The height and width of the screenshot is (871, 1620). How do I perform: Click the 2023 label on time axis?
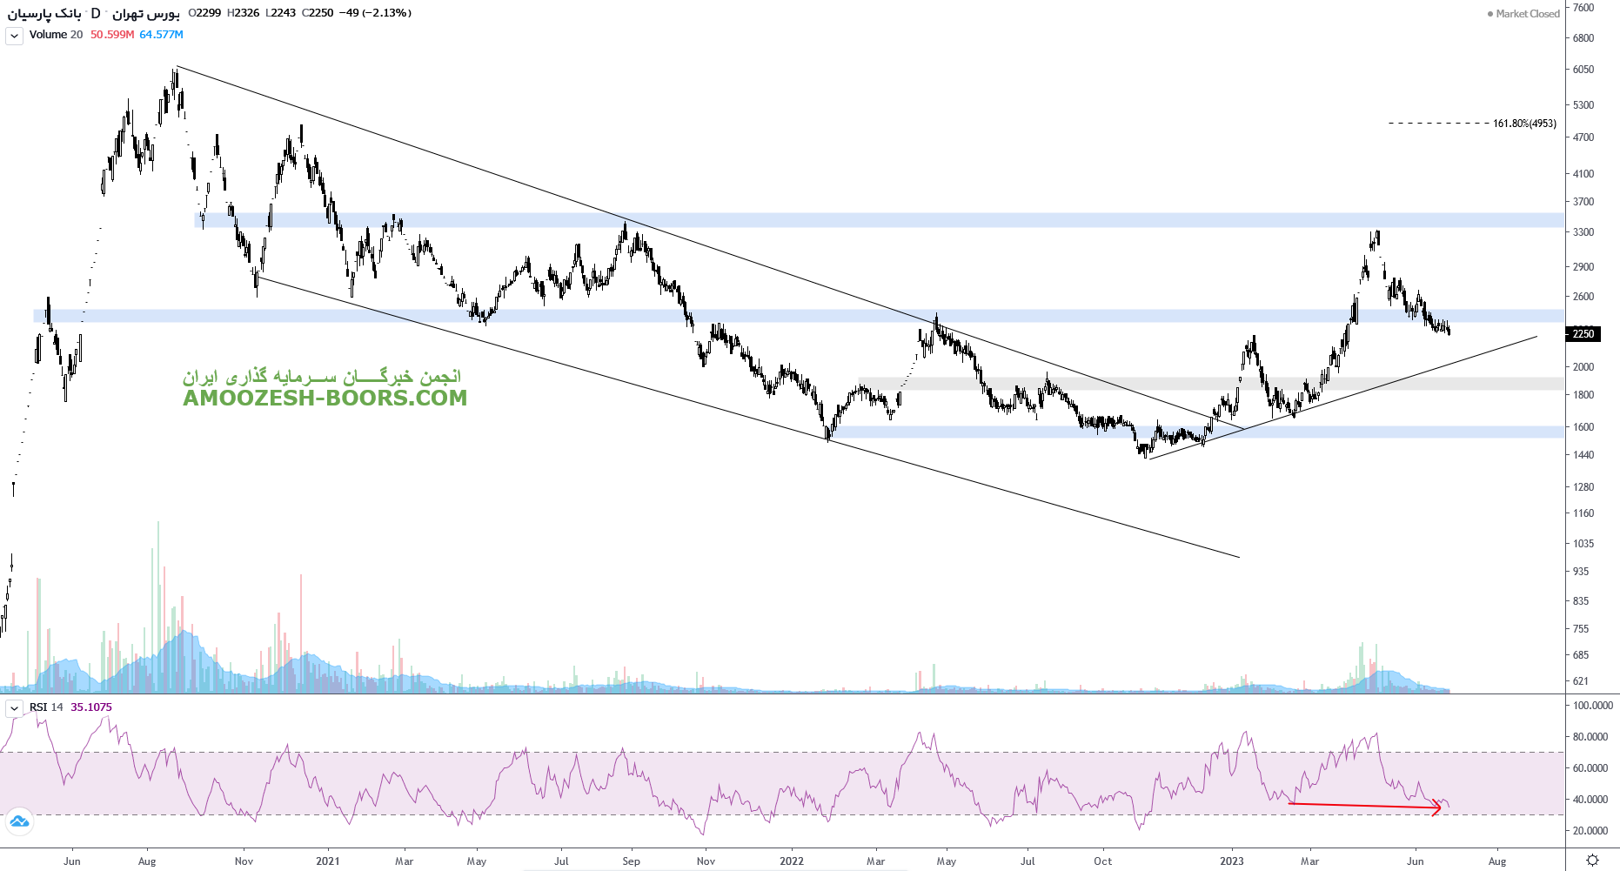tap(1231, 861)
